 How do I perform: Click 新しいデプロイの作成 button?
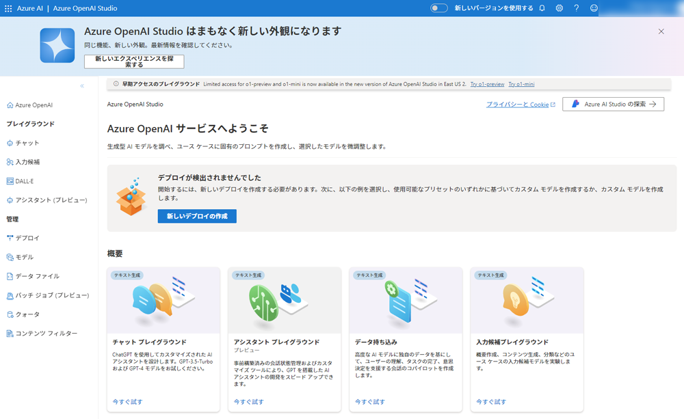197,216
